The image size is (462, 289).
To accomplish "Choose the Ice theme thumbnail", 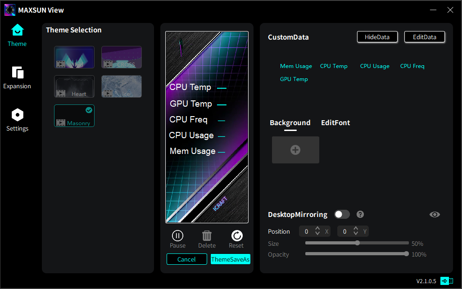I will click(x=122, y=86).
